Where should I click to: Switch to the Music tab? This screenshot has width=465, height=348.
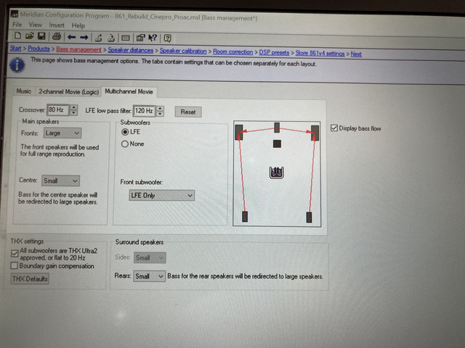[x=24, y=91]
